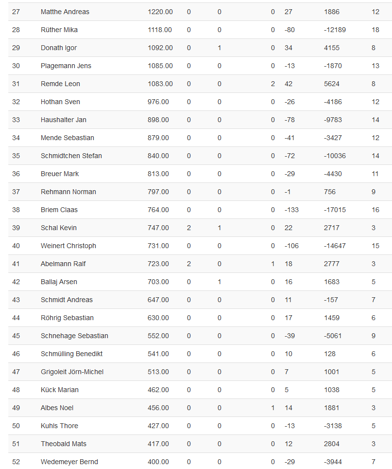Click on Remde Leon's name
392x469 pixels.
60,84
